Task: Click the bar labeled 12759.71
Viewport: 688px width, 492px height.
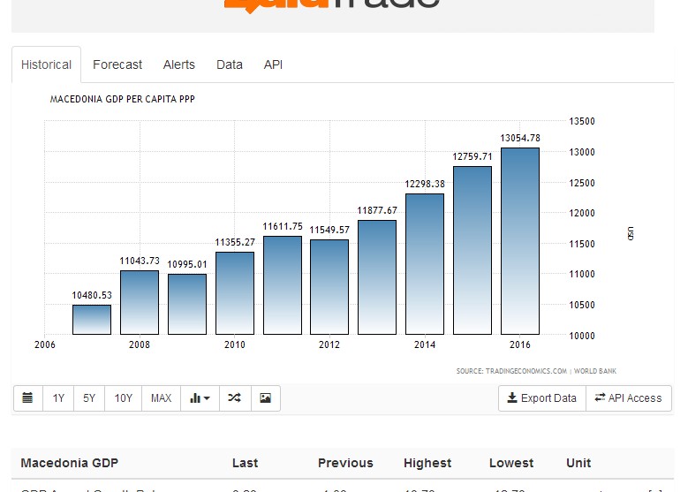Action: point(473,250)
